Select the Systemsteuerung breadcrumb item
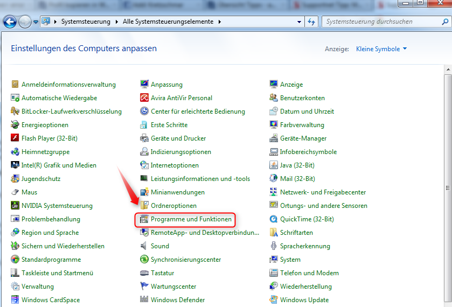452x307 pixels. pyautogui.click(x=85, y=22)
